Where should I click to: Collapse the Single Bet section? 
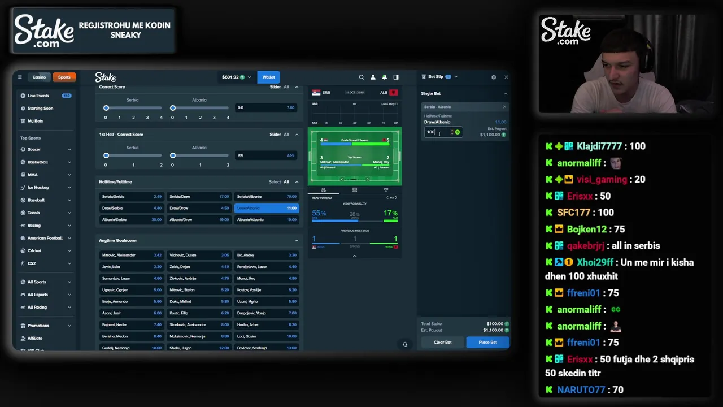(x=506, y=94)
